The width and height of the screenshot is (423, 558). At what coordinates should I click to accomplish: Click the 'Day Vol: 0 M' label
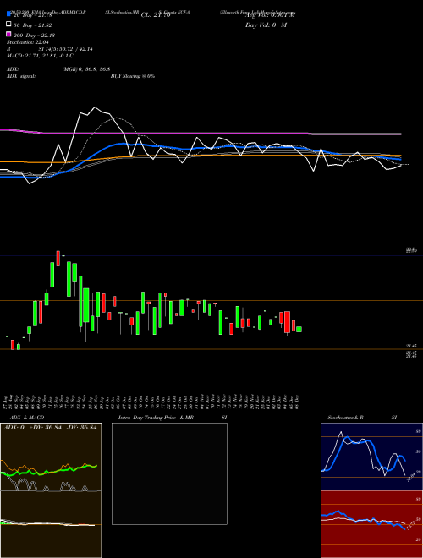click(x=266, y=25)
